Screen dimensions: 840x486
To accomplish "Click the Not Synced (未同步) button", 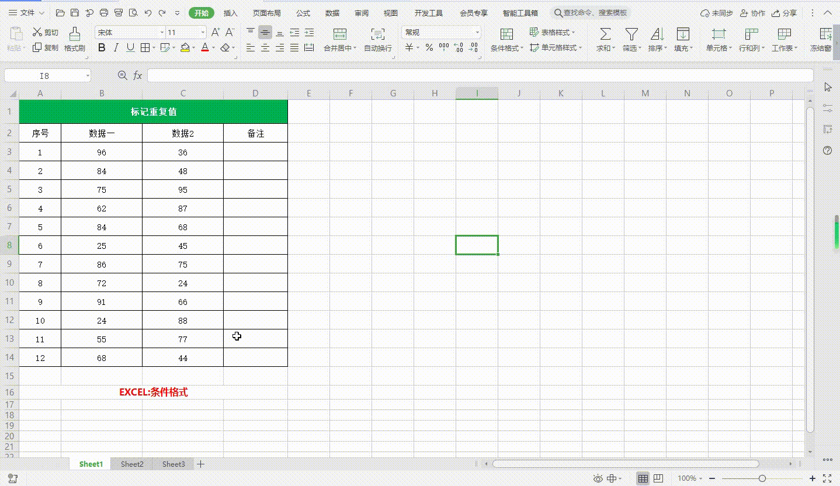I will pos(717,13).
